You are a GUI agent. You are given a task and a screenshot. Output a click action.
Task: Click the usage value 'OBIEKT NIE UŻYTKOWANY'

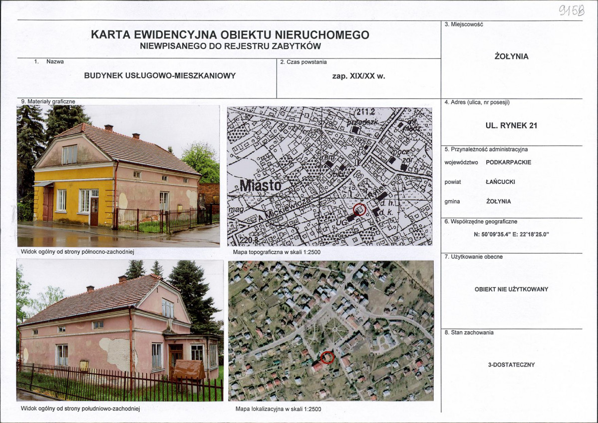(511, 289)
